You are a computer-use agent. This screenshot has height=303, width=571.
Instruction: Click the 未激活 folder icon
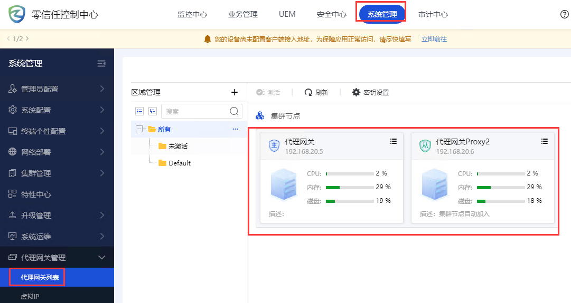[162, 146]
